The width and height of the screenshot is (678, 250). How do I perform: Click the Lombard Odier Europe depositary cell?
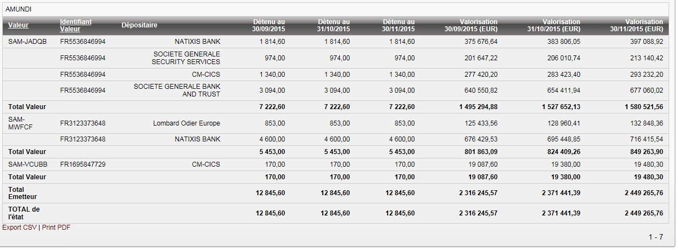(x=187, y=123)
